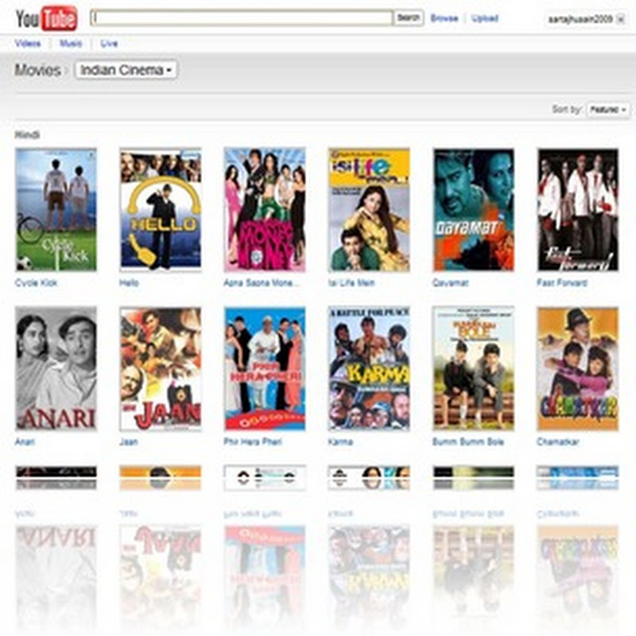This screenshot has height=636, width=636.
Task: Select the Hindi section label
Action: coord(27,134)
